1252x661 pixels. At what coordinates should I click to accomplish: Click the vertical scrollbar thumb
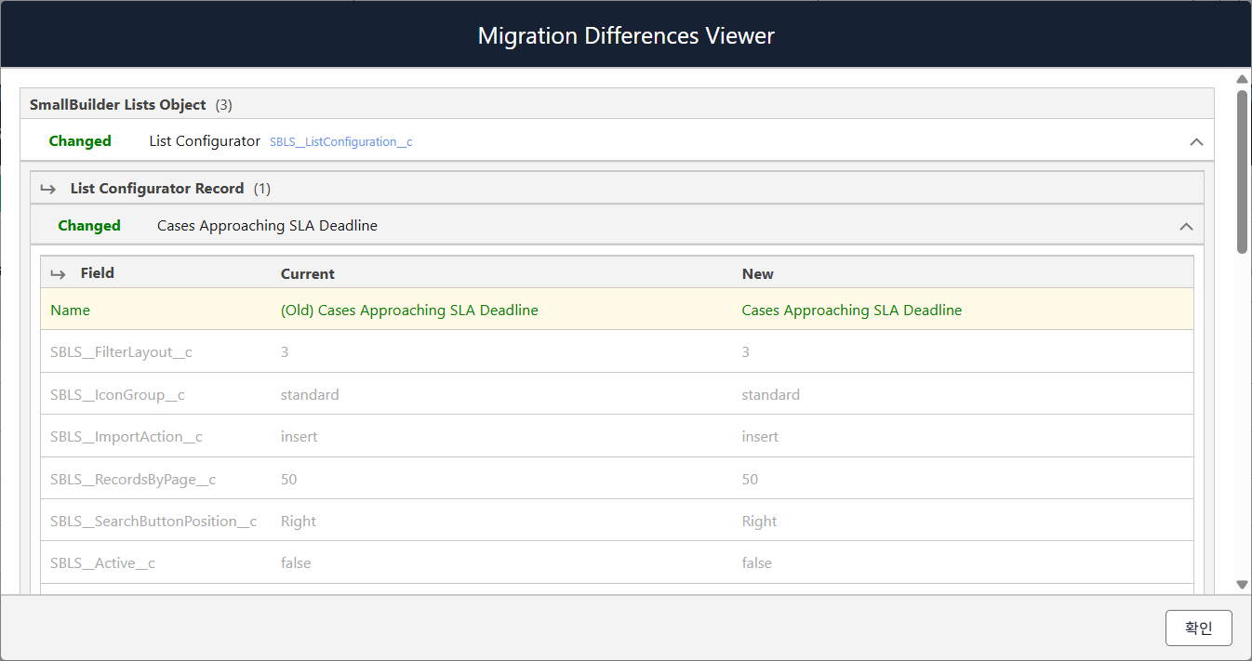coord(1242,172)
